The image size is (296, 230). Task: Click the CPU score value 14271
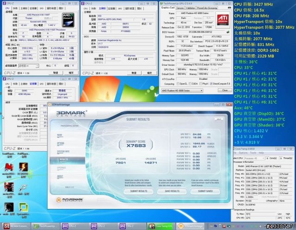tap(151, 163)
